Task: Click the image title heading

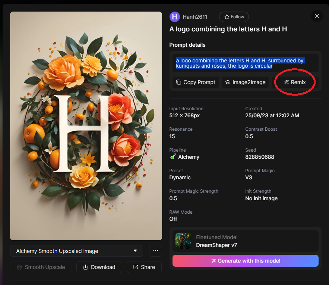Action: click(228, 29)
